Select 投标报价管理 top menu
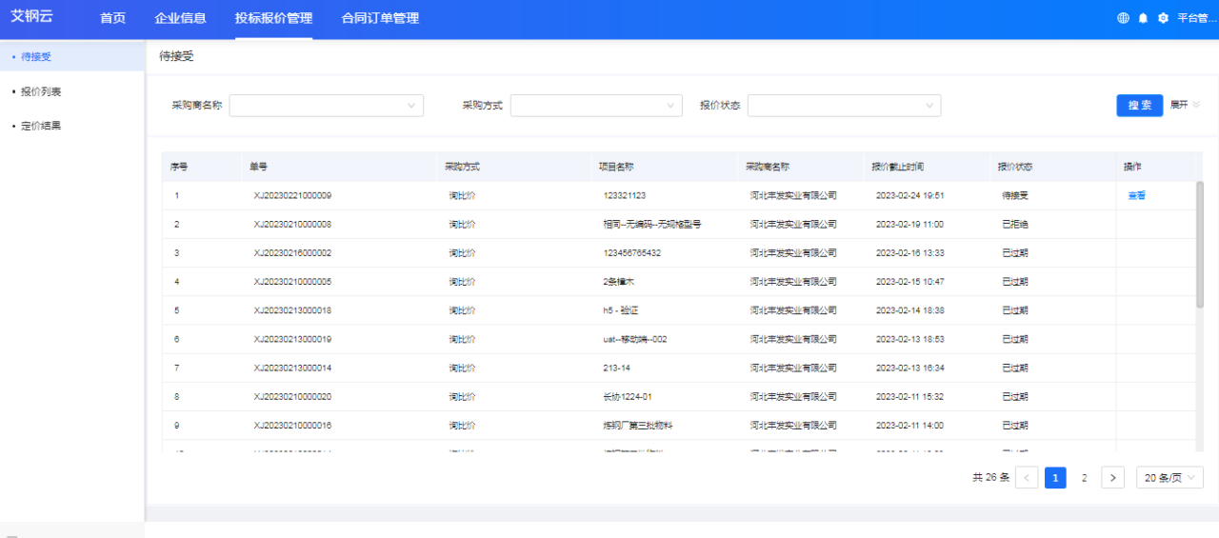The width and height of the screenshot is (1219, 538). [x=273, y=18]
